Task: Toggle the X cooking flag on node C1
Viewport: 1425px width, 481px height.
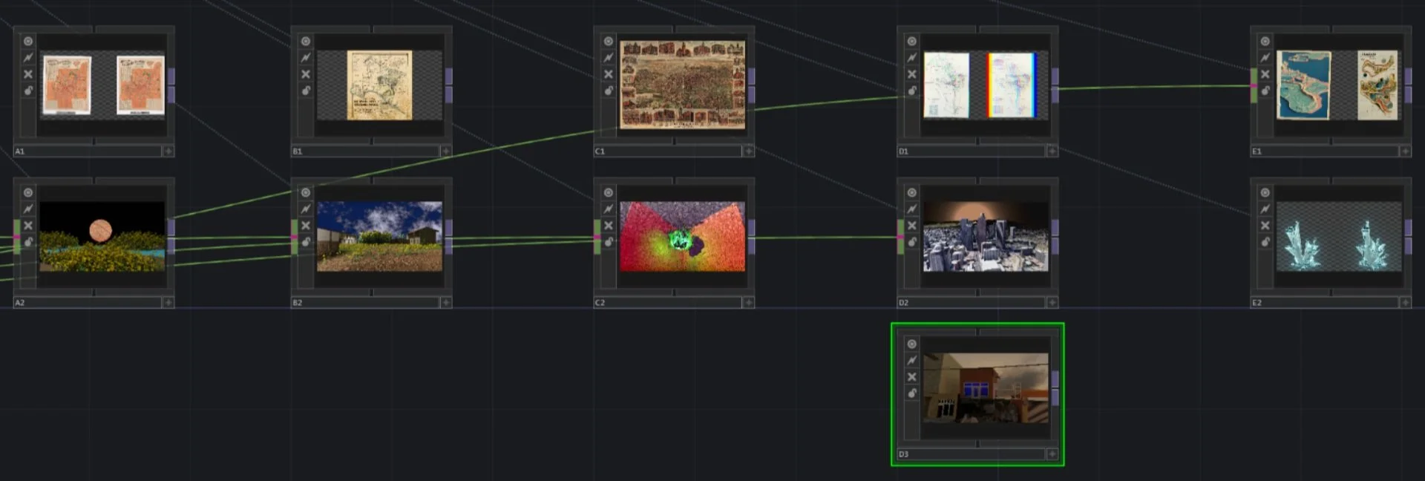Action: (x=609, y=74)
